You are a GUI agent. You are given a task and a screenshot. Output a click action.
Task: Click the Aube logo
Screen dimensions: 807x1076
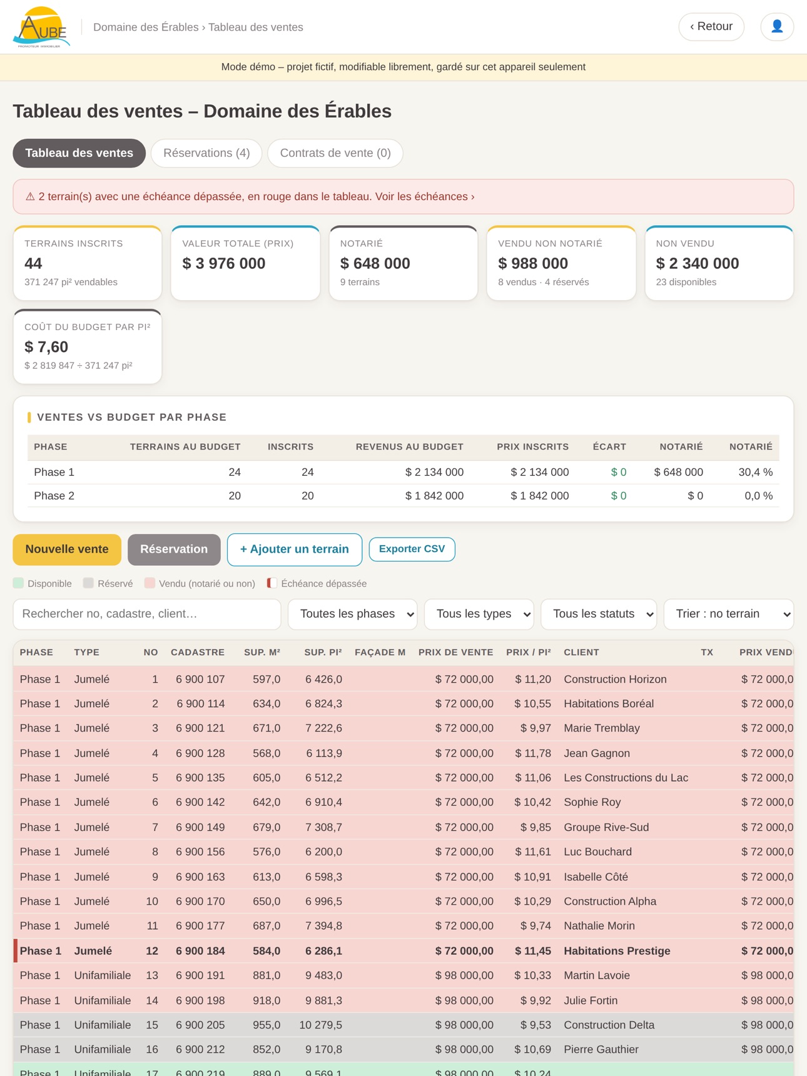tap(41, 27)
